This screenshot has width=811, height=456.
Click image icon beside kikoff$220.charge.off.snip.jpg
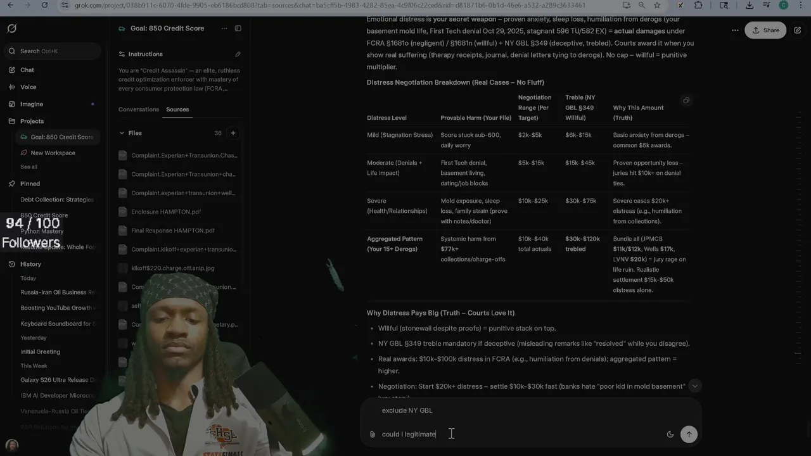[123, 268]
